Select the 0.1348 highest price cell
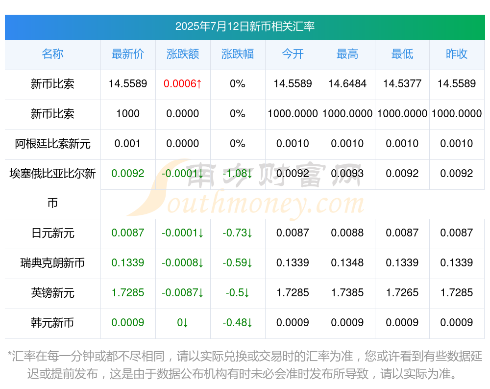 pyautogui.click(x=347, y=263)
